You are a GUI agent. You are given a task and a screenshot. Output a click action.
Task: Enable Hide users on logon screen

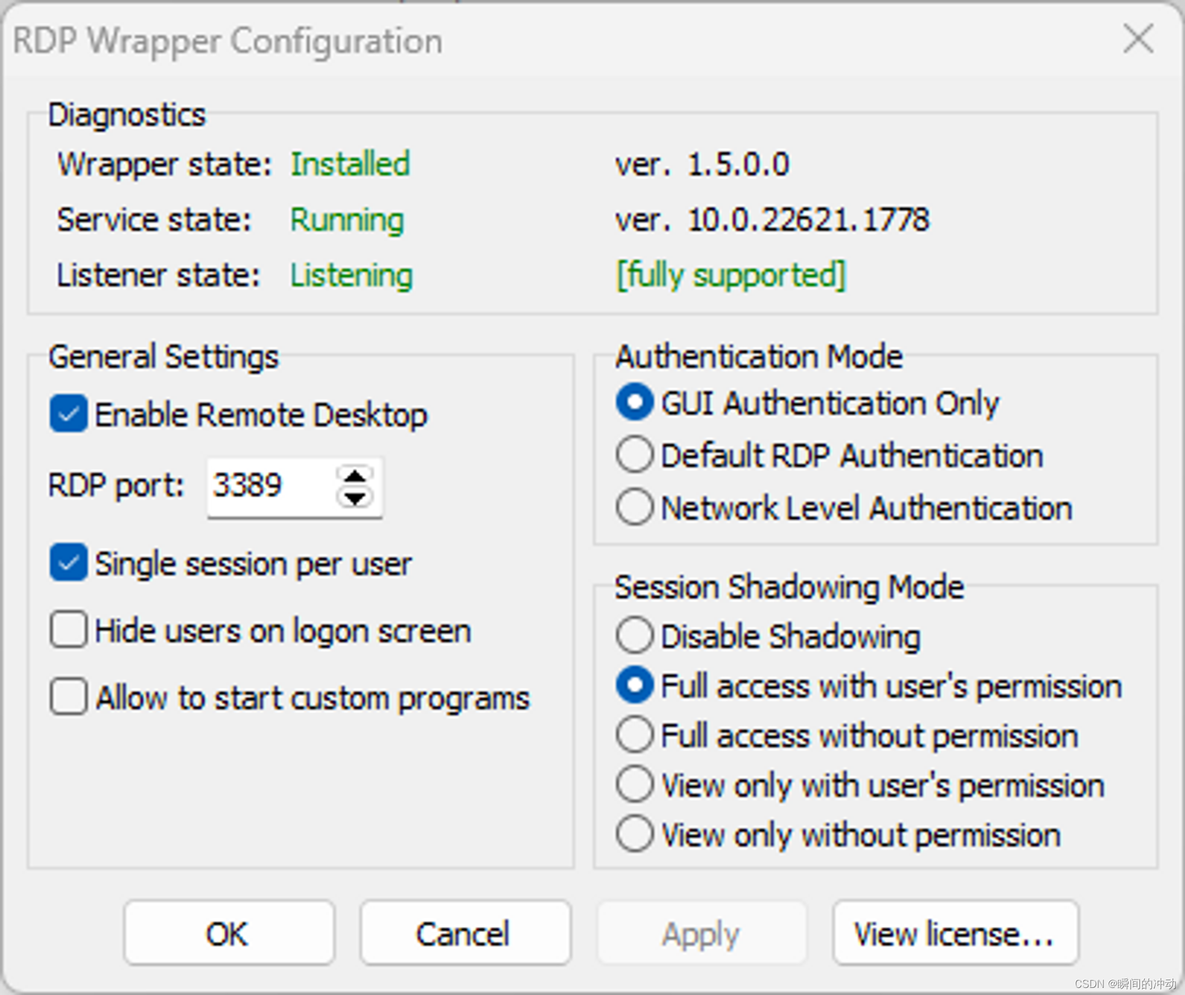pyautogui.click(x=69, y=630)
